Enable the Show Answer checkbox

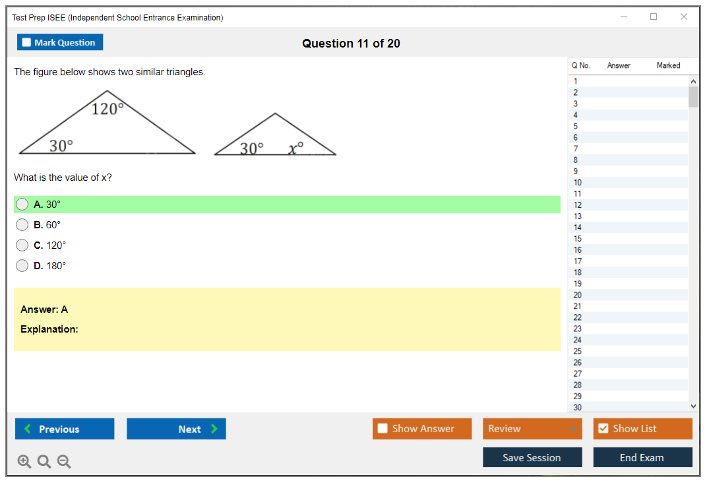click(383, 429)
